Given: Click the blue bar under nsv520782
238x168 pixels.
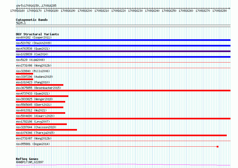Looking at the screenshot, I should pyautogui.click(x=123, y=46).
